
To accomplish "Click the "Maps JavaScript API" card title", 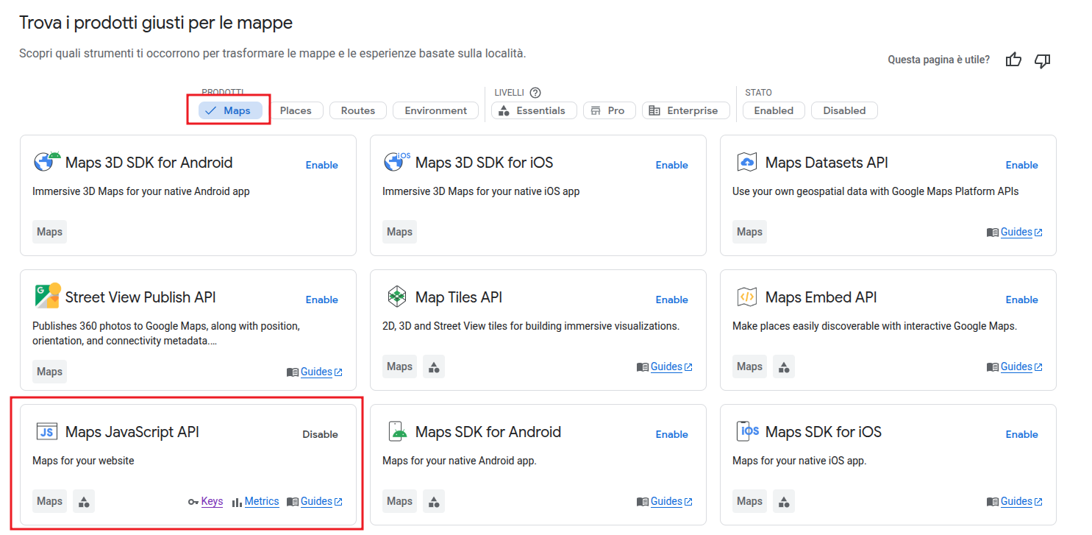I will [132, 432].
